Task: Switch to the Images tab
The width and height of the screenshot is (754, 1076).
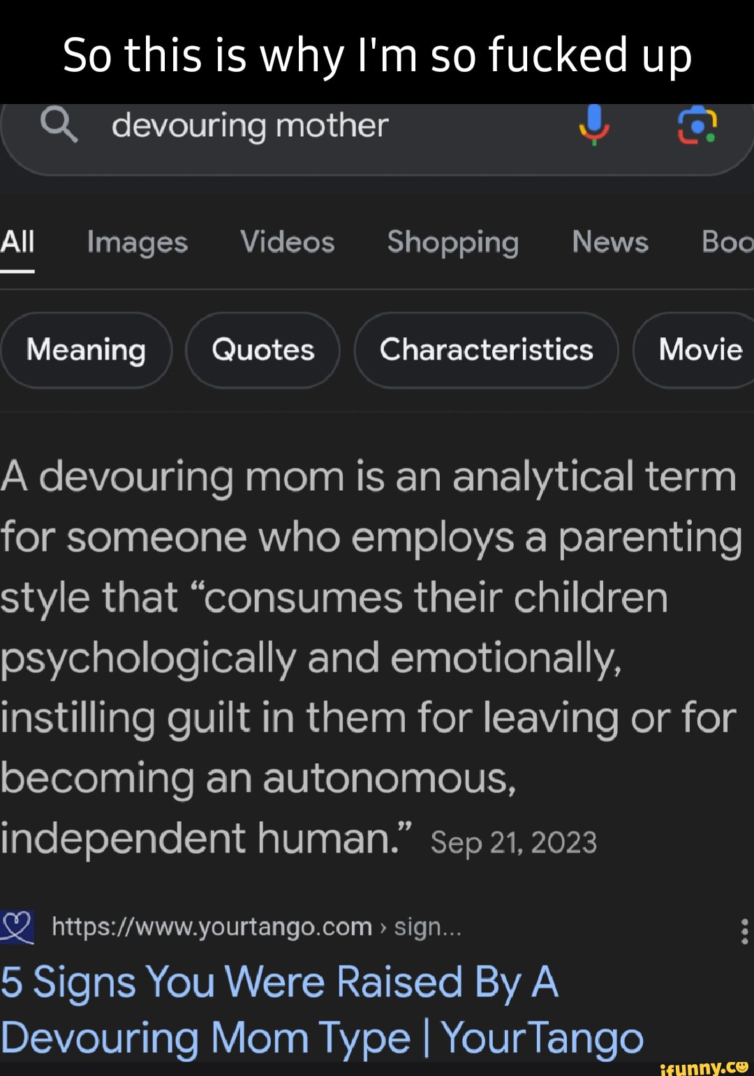Action: click(x=138, y=242)
